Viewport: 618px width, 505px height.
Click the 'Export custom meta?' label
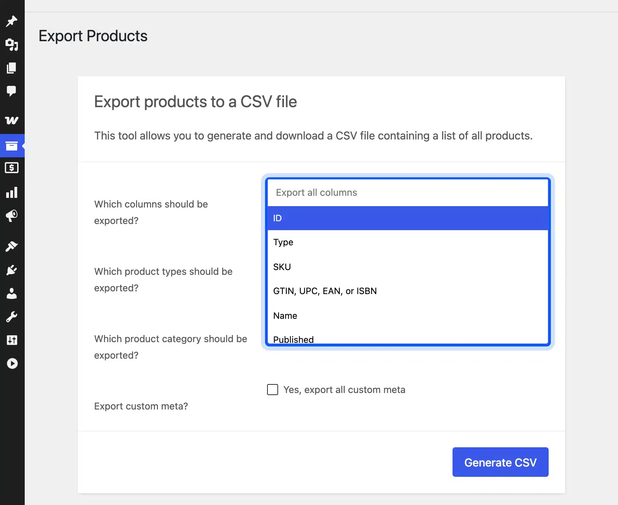[141, 406]
